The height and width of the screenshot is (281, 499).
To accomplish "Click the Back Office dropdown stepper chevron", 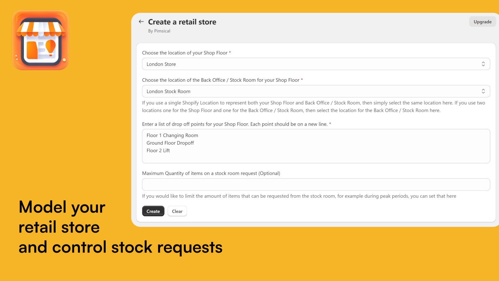I will pos(483,91).
